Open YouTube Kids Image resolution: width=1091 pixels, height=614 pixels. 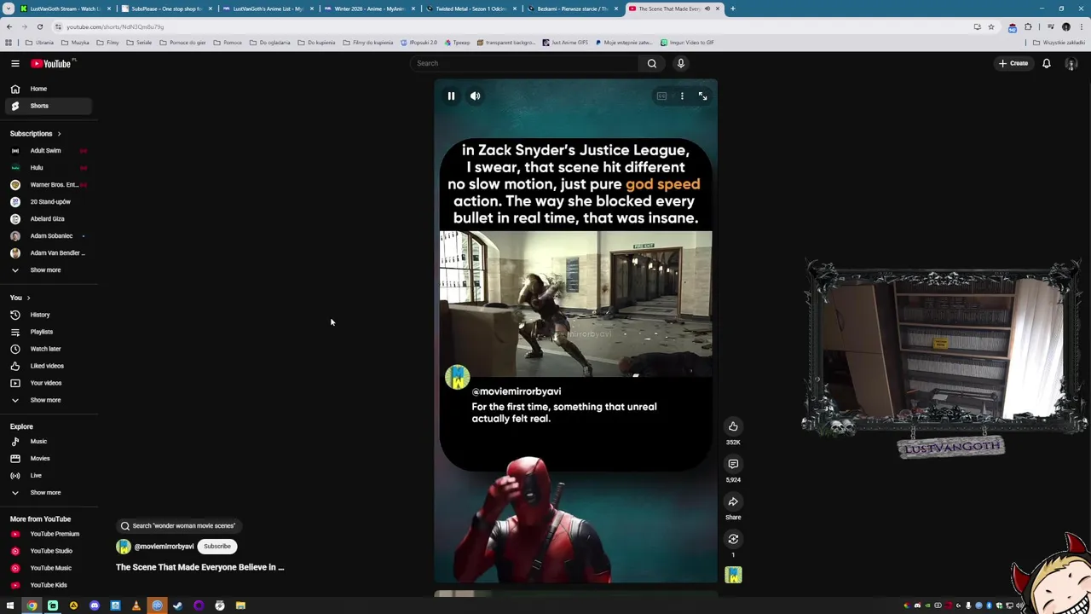48,585
